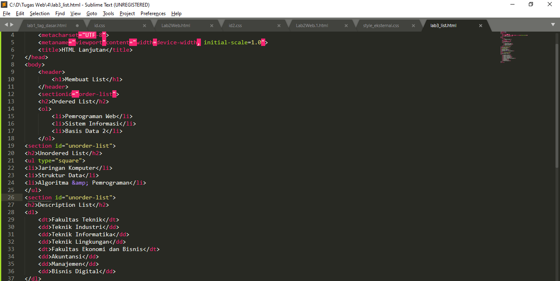
Task: Close the style_eksternal.css tab
Action: [x=413, y=25]
